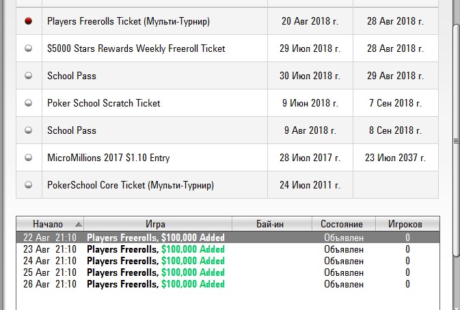
Task: Click the PokerSchool Core Ticket (Мульти-Турнир) name
Action: [x=131, y=185]
